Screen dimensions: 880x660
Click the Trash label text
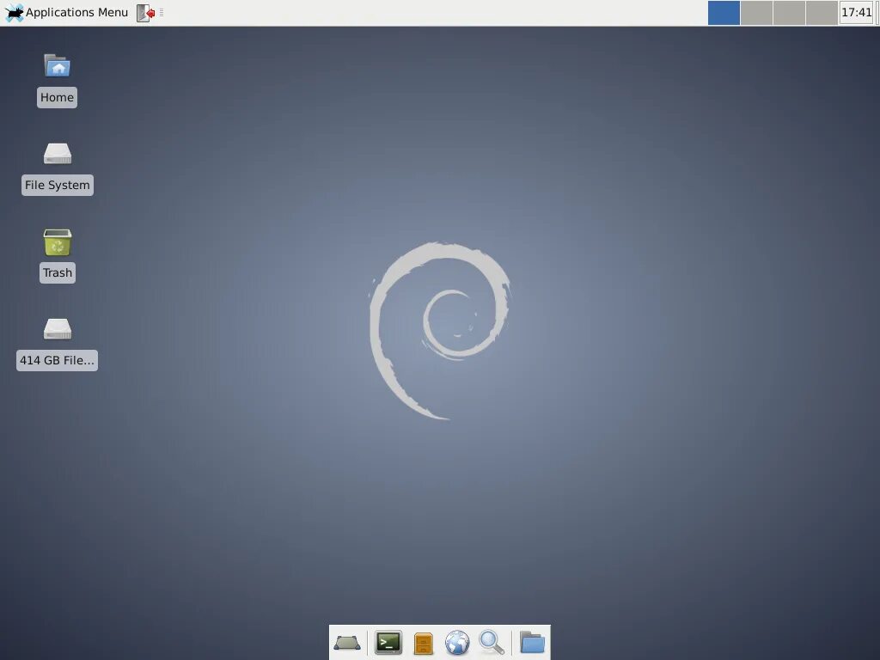click(58, 272)
